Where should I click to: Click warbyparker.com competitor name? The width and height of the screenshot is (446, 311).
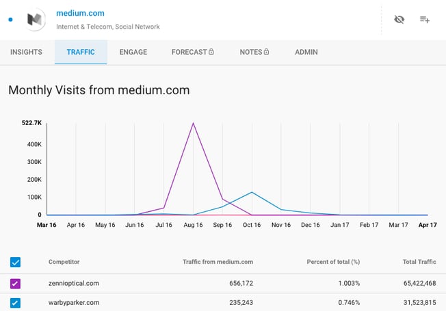tap(74, 303)
